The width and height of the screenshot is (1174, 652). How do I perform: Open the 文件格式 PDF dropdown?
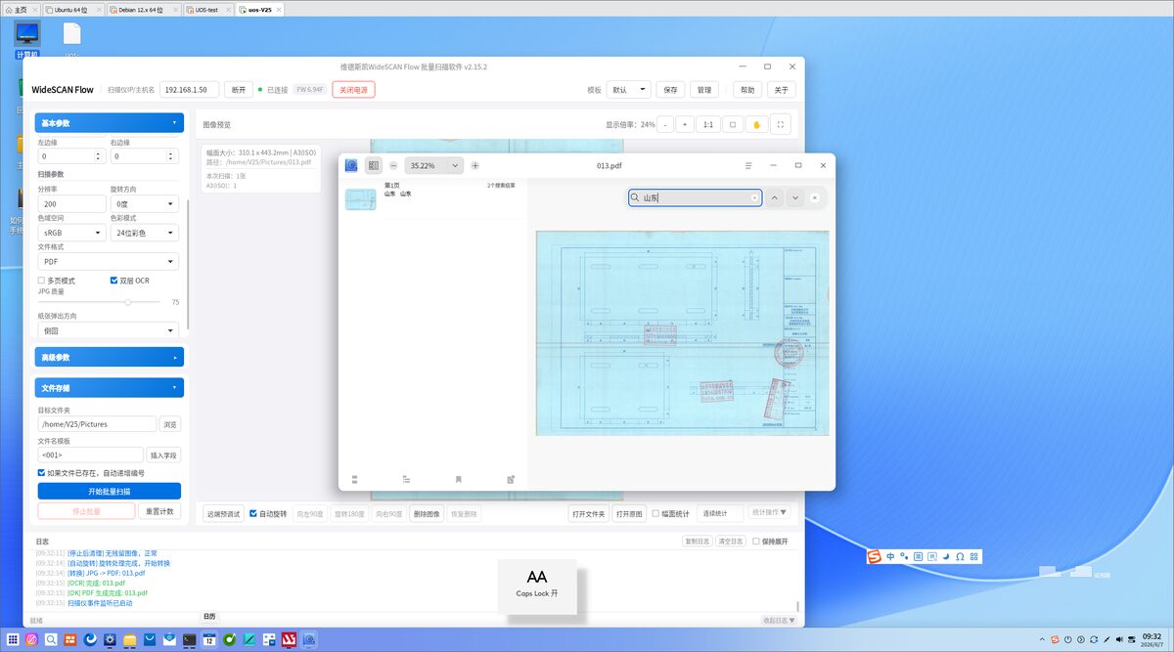[x=108, y=262]
